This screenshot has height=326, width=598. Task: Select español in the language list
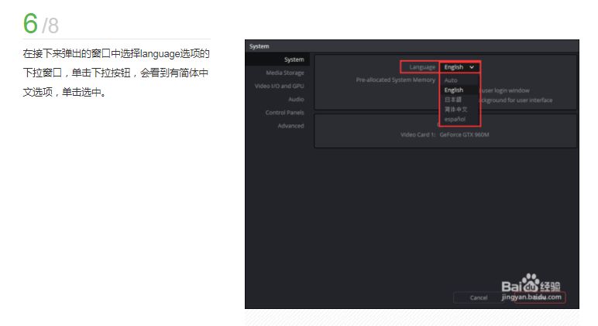click(455, 120)
